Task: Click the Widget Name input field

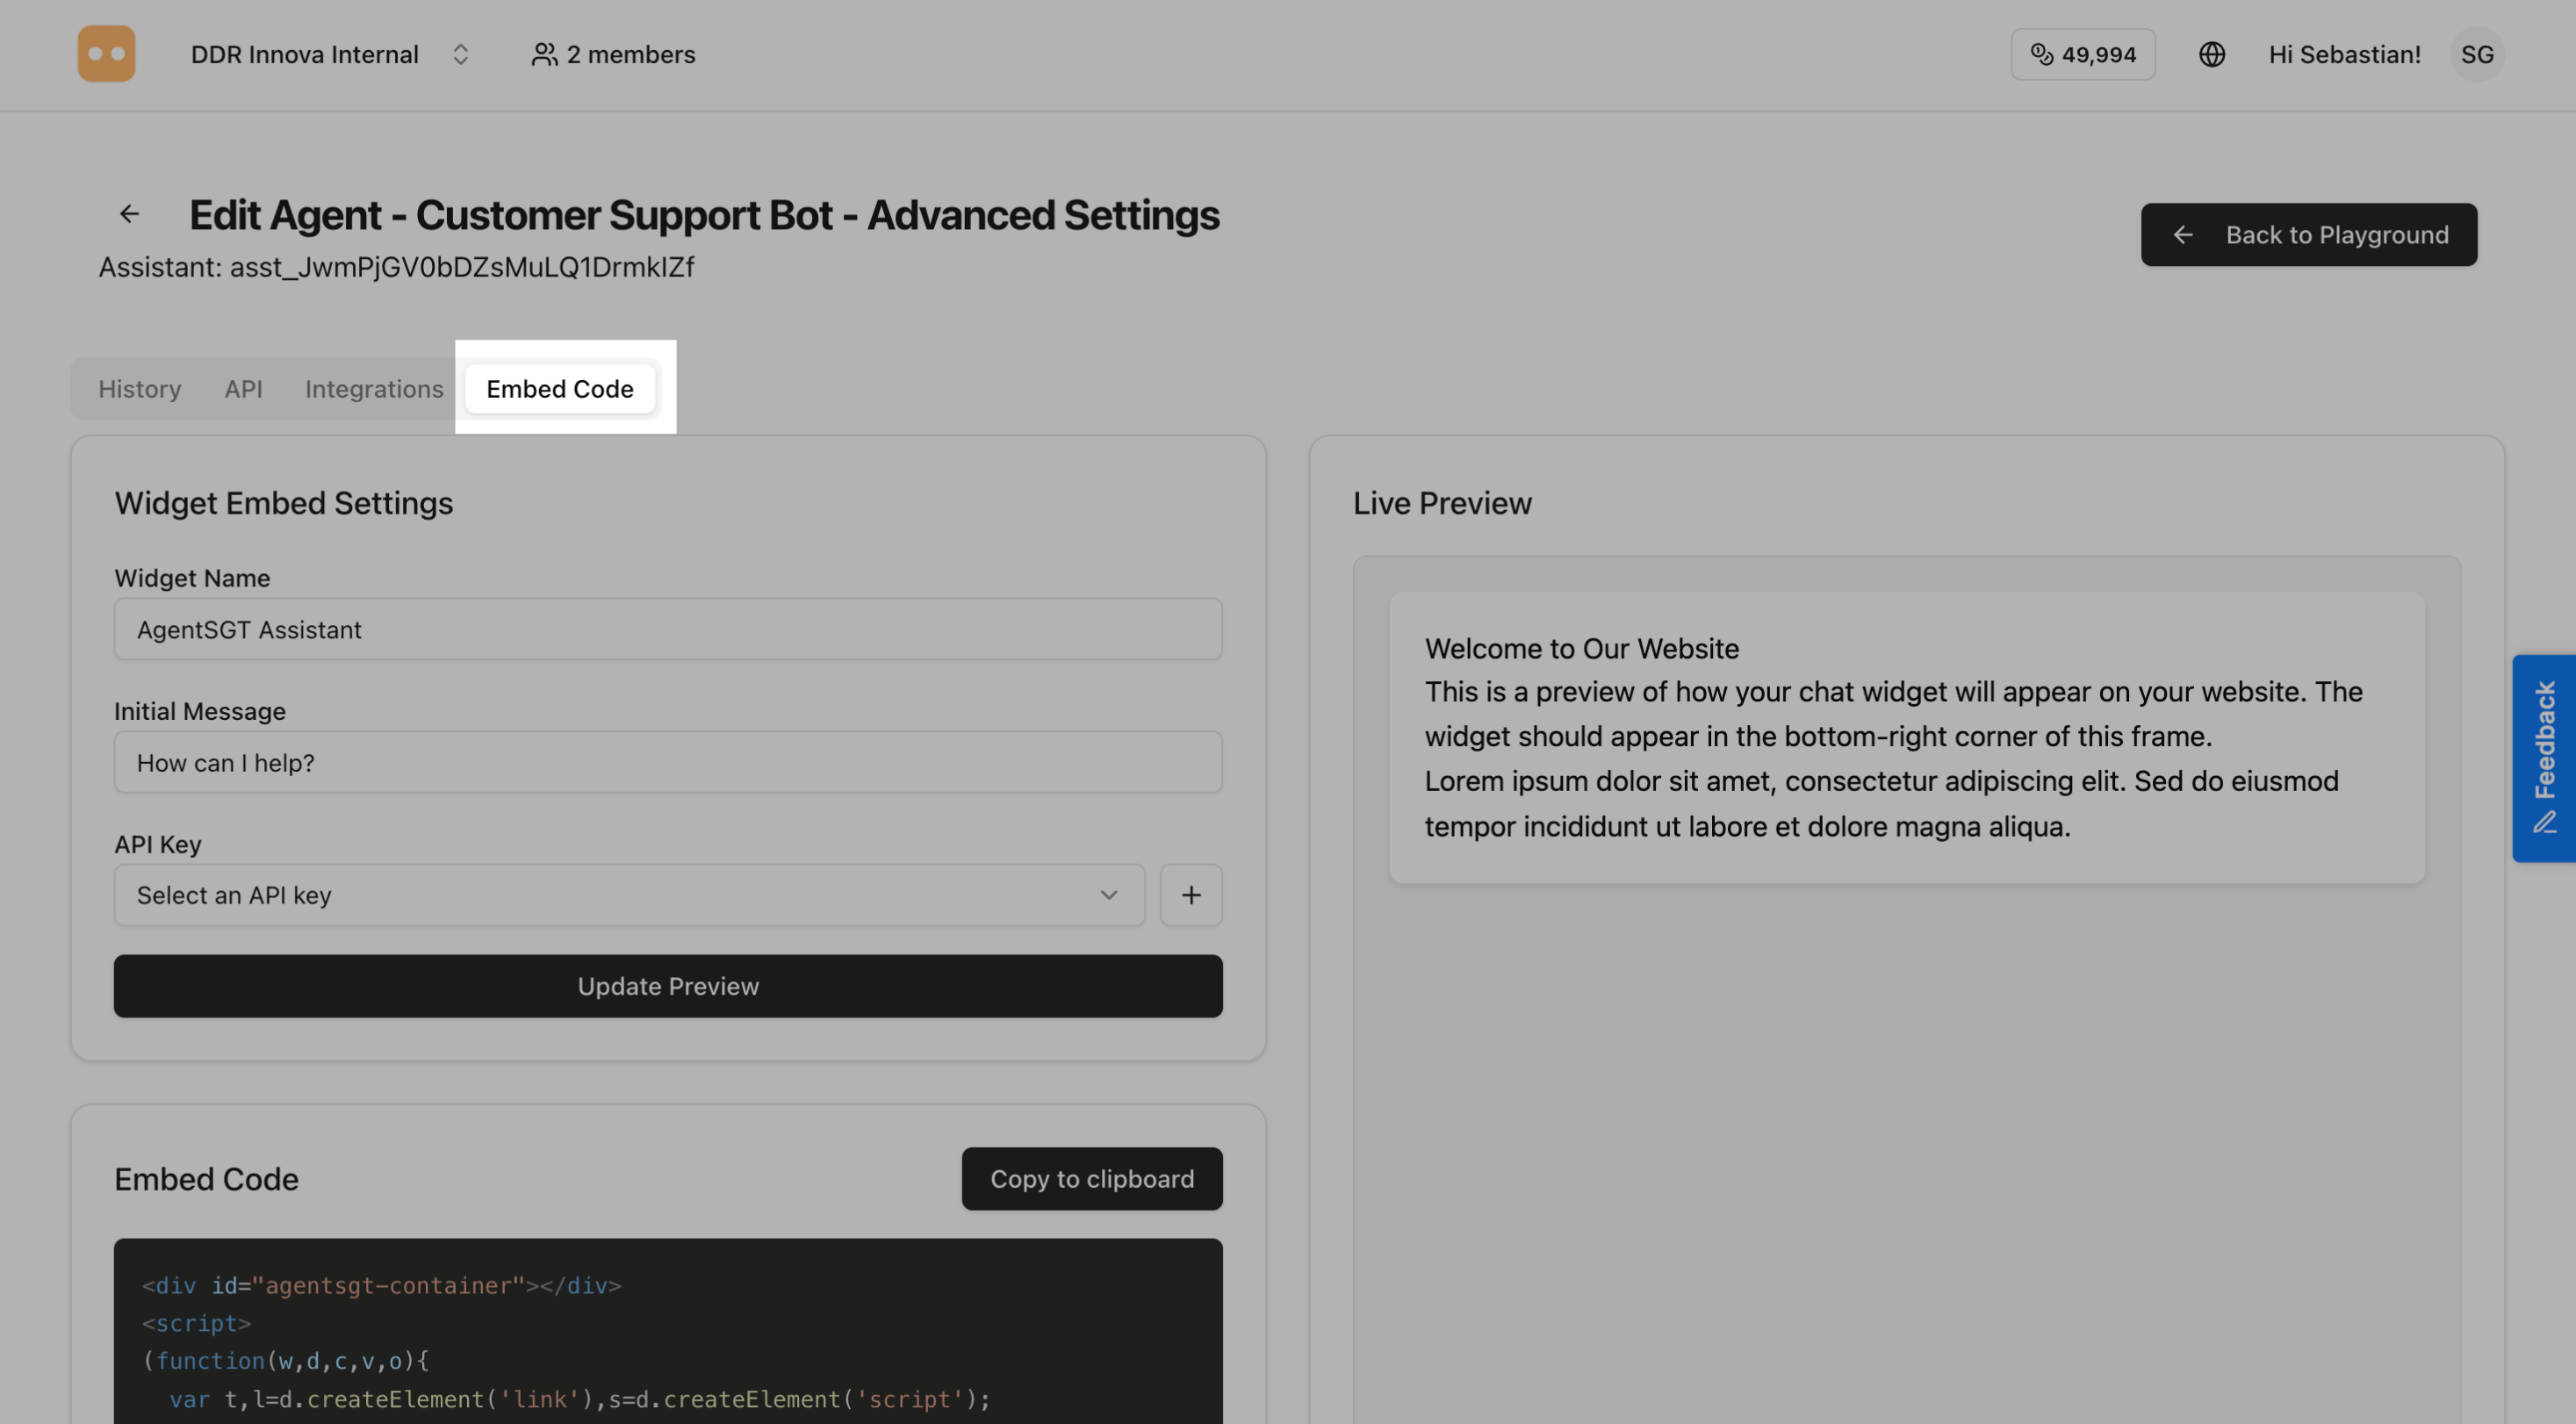Action: coord(667,629)
